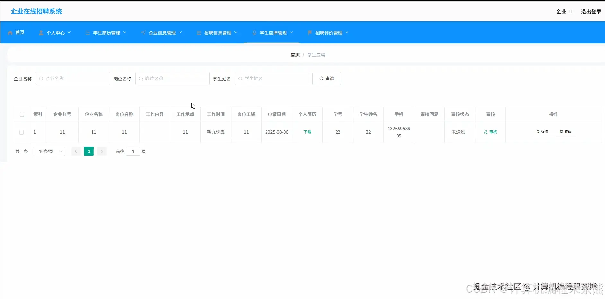Open the 招聘信息管理 menu
The height and width of the screenshot is (299, 605).
click(x=217, y=32)
